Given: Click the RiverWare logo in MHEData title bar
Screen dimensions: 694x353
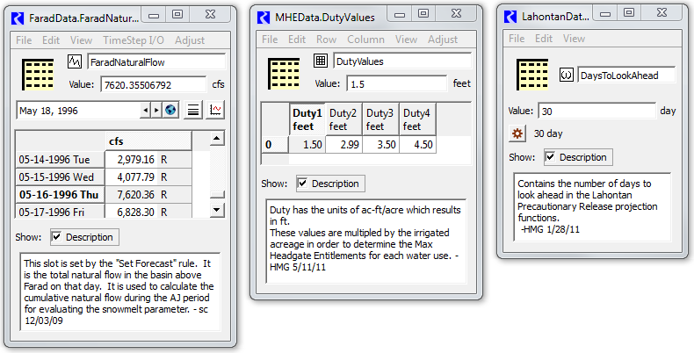Looking at the screenshot, I should pyautogui.click(x=264, y=18).
